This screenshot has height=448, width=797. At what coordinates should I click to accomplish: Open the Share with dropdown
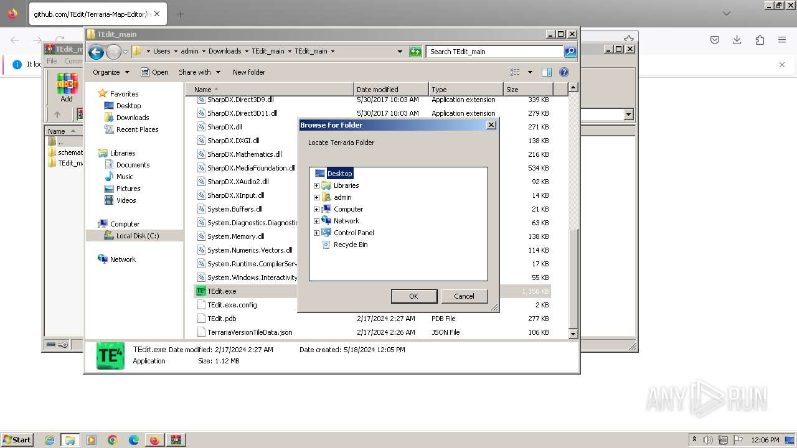tap(199, 72)
